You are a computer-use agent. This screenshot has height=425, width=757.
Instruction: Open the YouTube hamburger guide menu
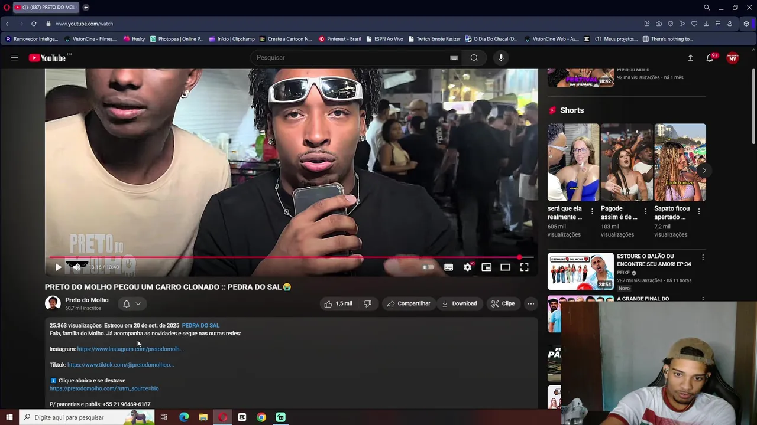coord(14,58)
